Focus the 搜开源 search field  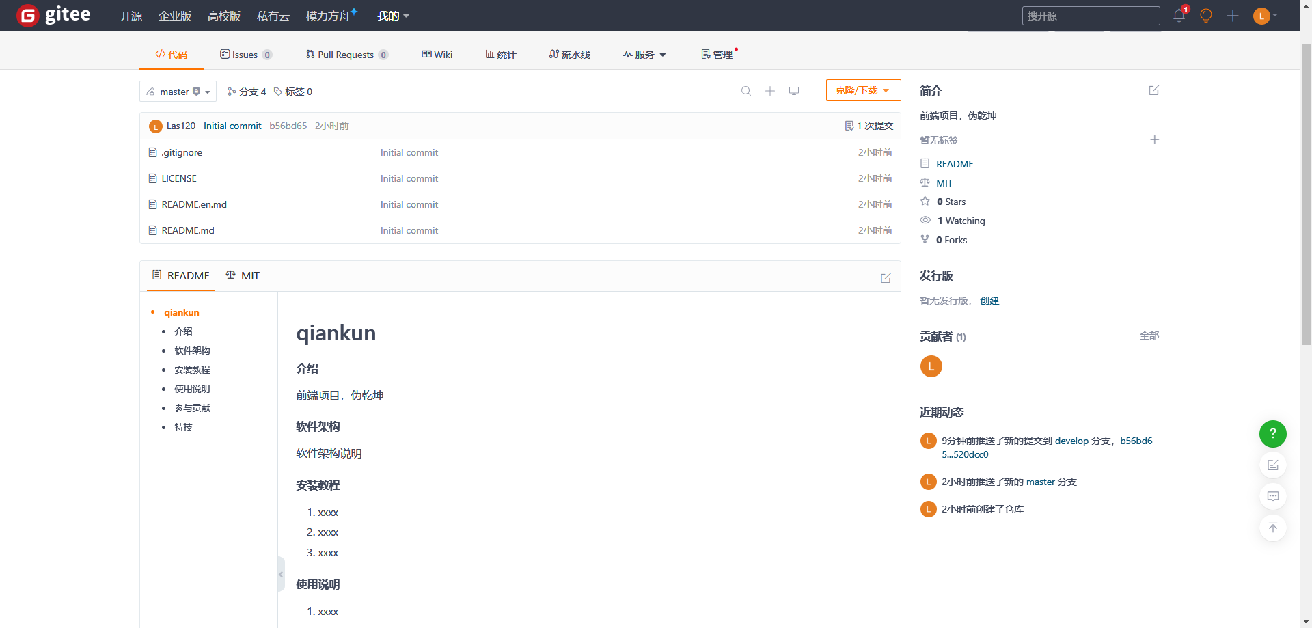(x=1091, y=16)
